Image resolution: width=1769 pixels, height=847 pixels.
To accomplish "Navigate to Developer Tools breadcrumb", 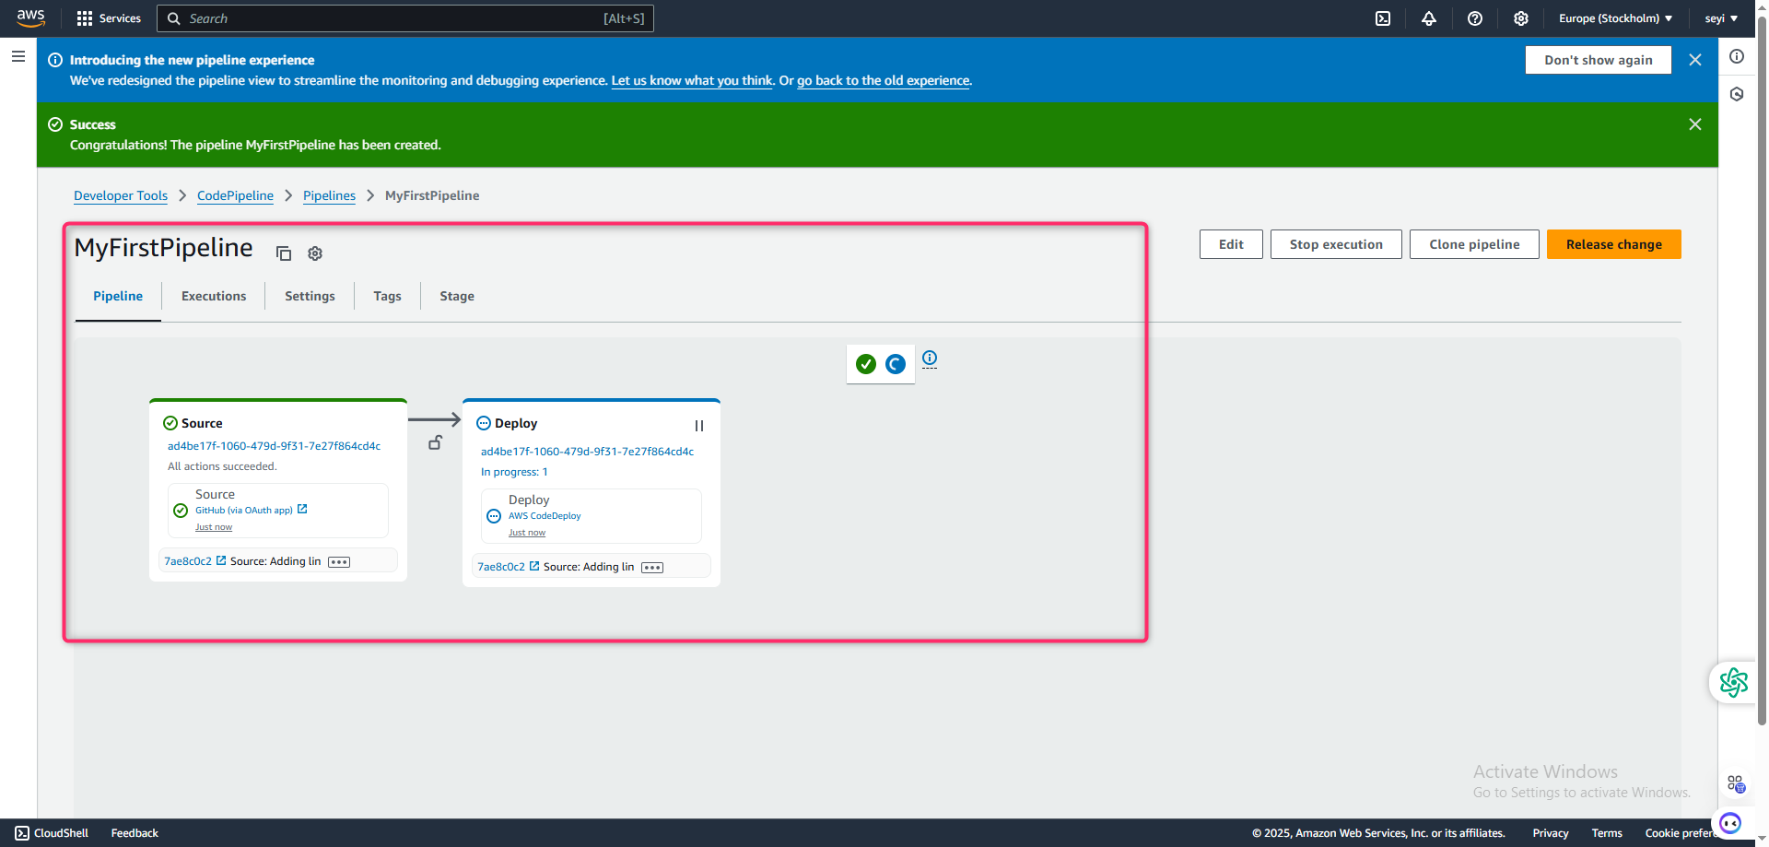I will (x=121, y=195).
